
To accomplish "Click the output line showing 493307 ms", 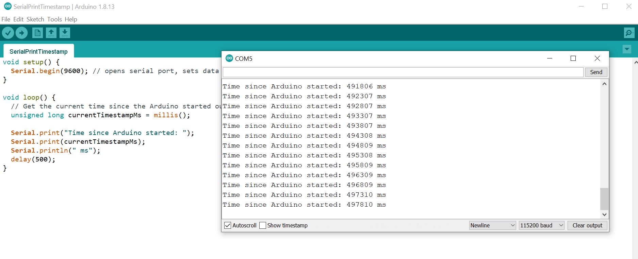I will [304, 116].
